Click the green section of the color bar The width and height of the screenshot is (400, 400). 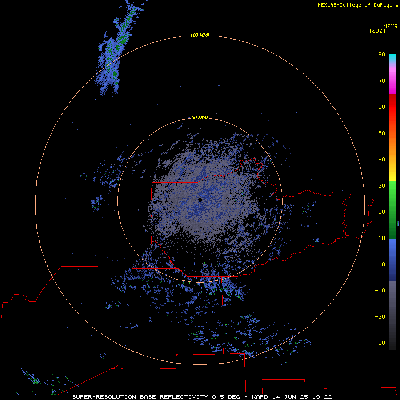coord(392,210)
